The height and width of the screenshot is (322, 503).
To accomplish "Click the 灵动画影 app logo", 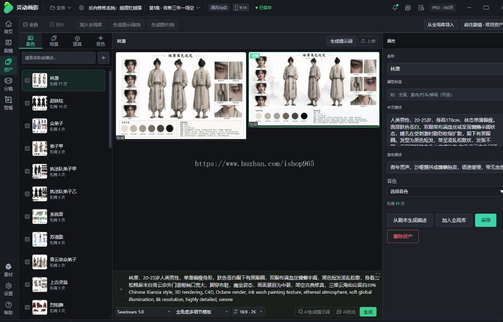I will (x=21, y=7).
